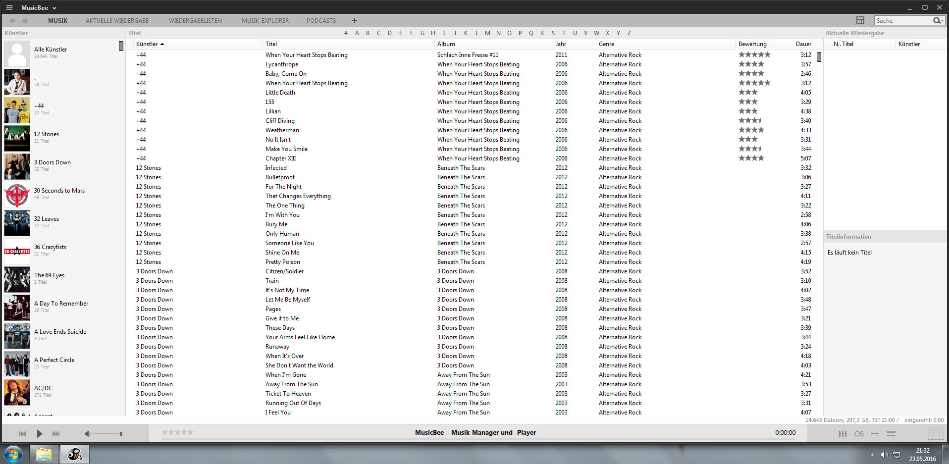
Task: Sort by Dauer column header
Action: pyautogui.click(x=803, y=44)
